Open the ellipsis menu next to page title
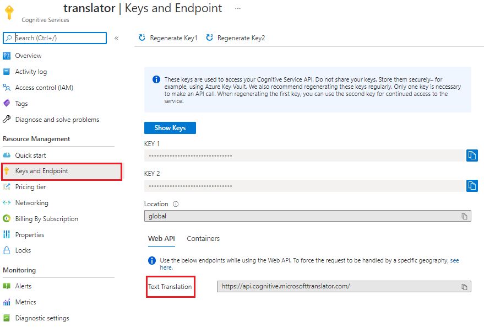Image resolution: width=484 pixels, height=327 pixels. (x=238, y=8)
